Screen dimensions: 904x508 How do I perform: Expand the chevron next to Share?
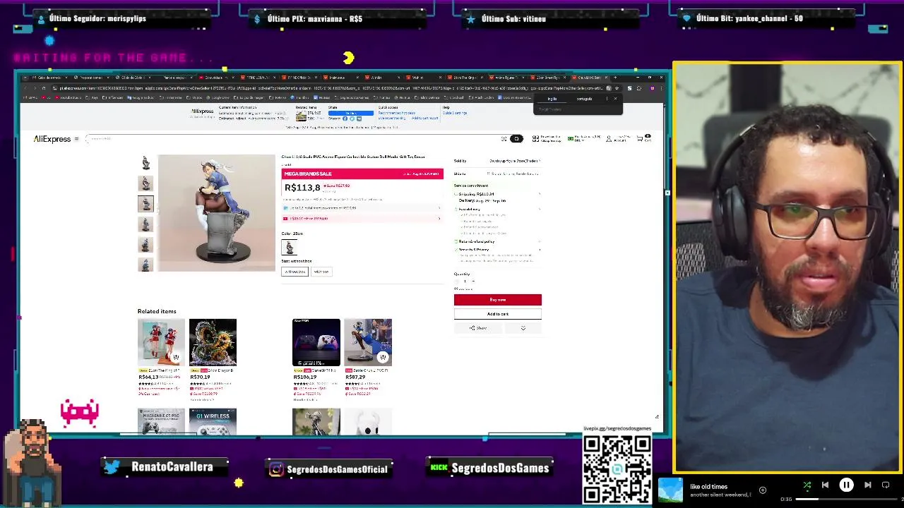coord(523,328)
